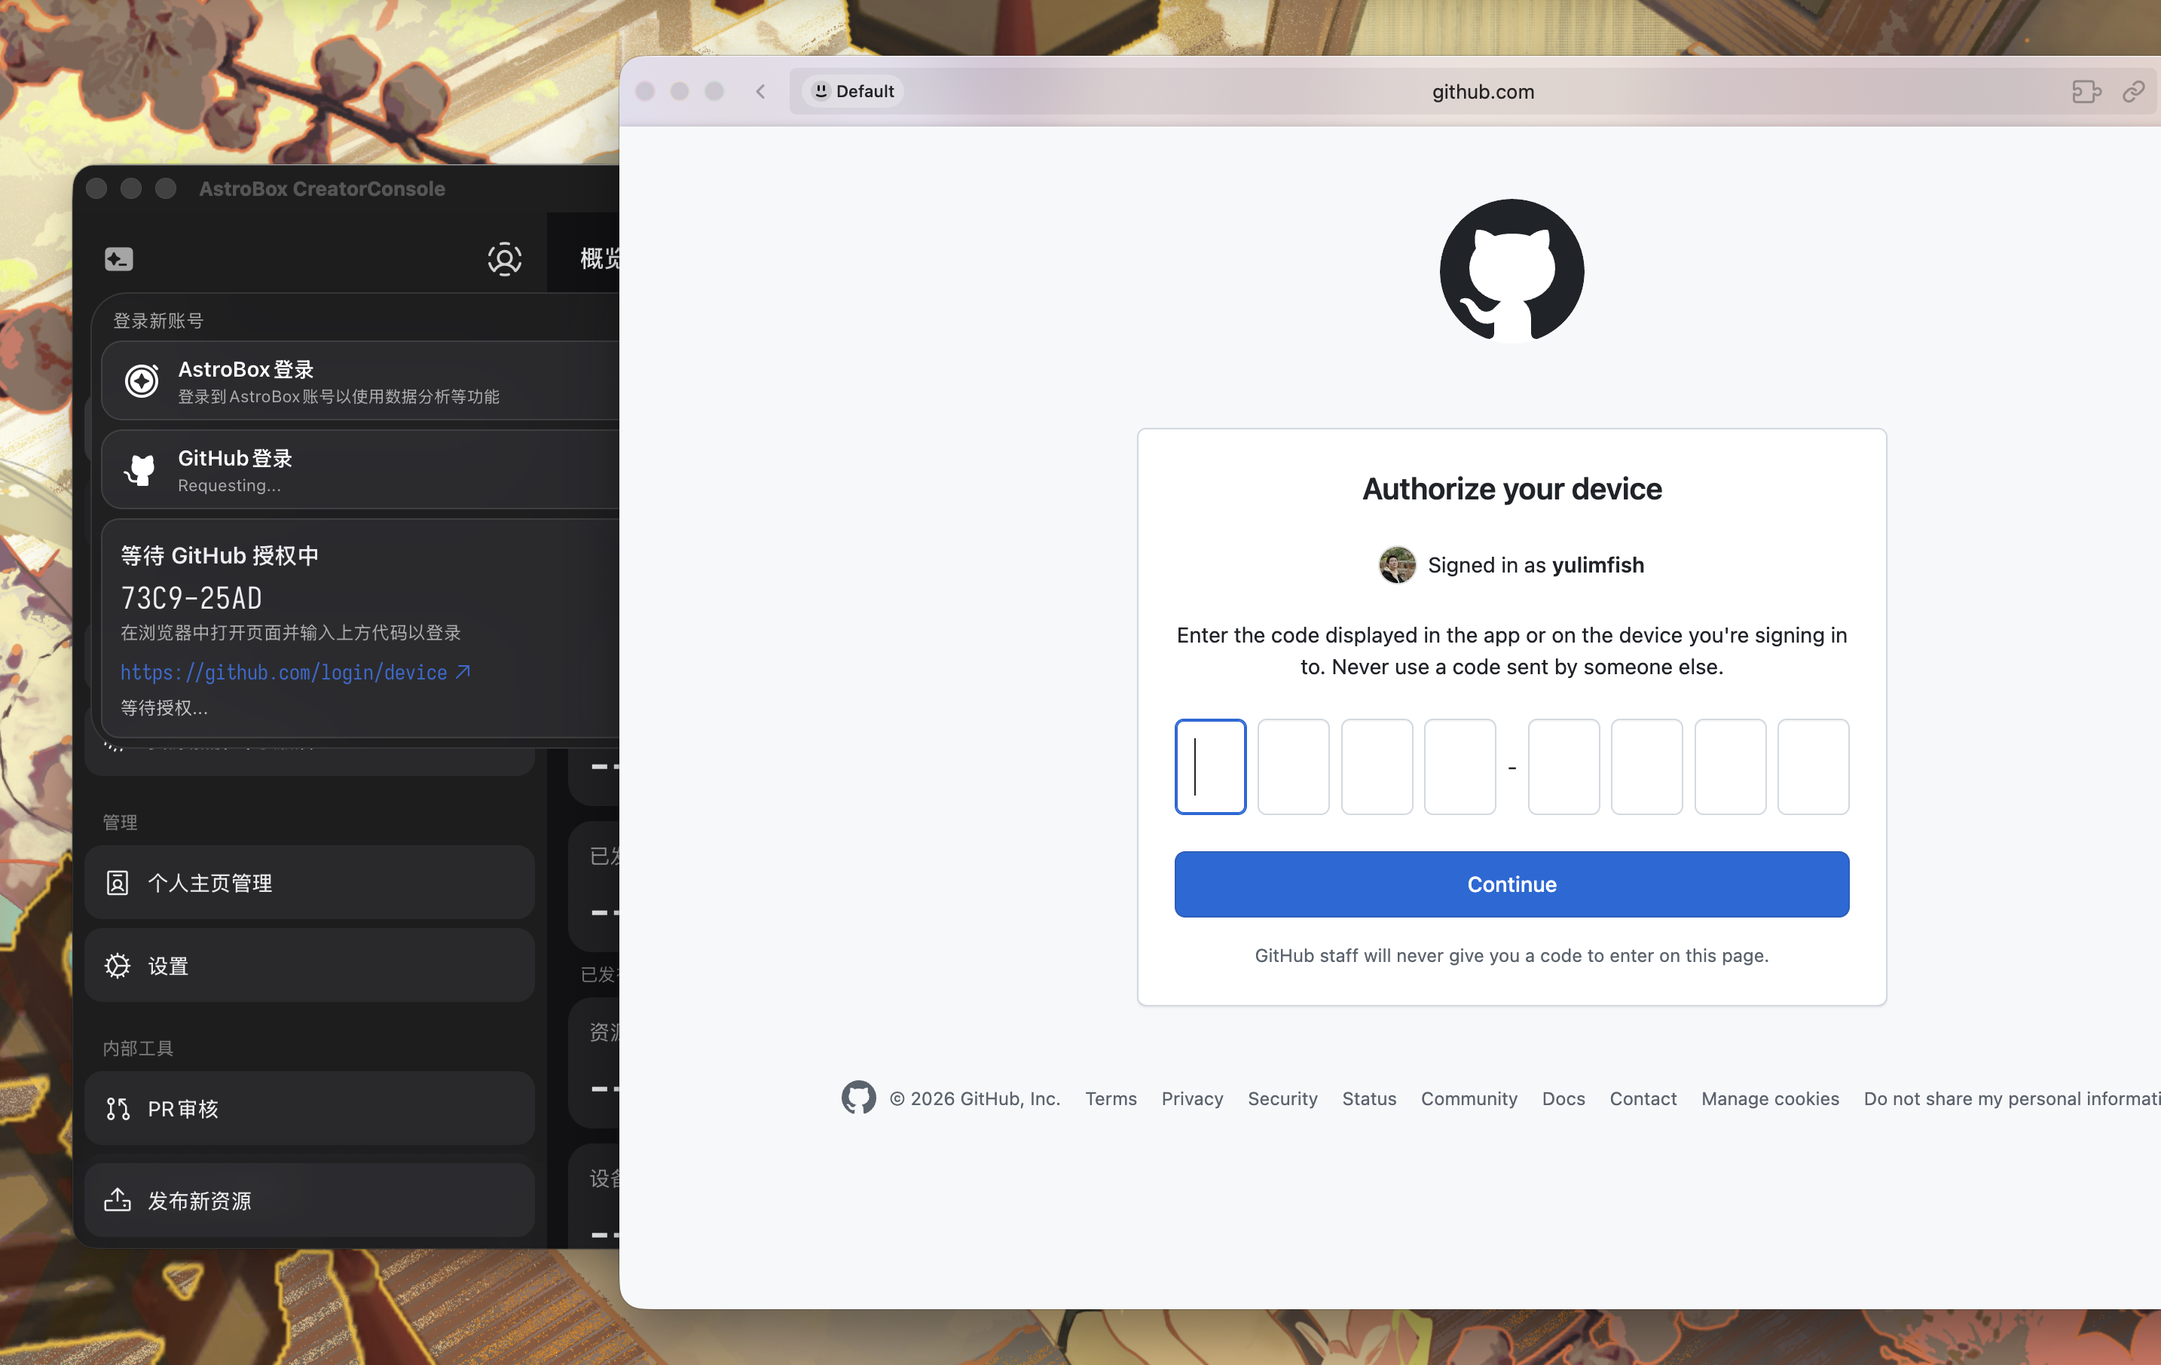The image size is (2161, 1365).
Task: Open the Security footer link
Action: (x=1282, y=1098)
